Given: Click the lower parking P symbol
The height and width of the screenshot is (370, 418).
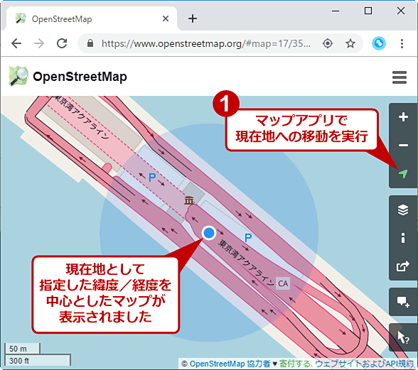Looking at the screenshot, I should (248, 238).
